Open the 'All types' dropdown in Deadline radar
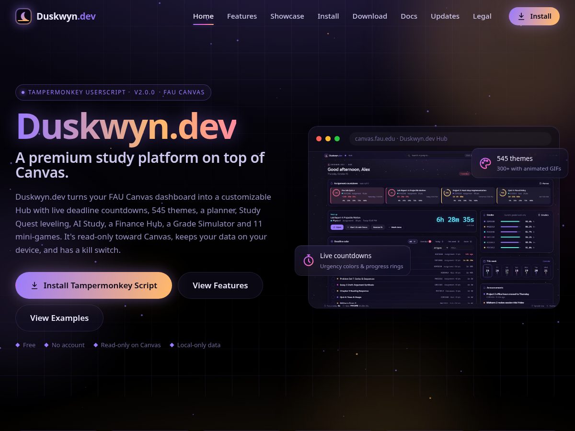Image resolution: width=575 pixels, height=431 pixels. (441, 248)
